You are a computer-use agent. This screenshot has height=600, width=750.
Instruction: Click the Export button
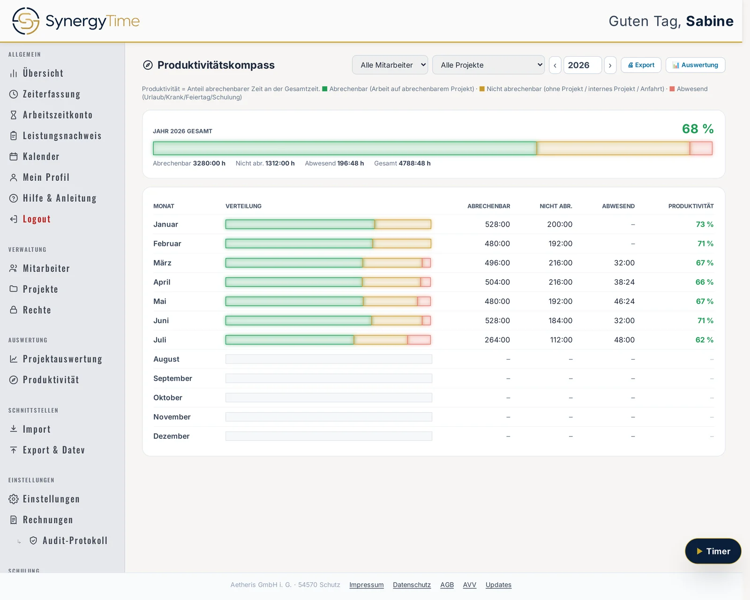[641, 65]
